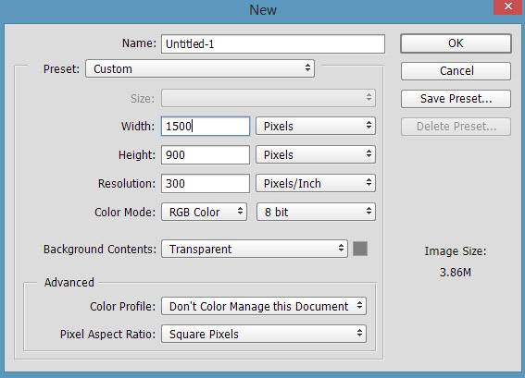The height and width of the screenshot is (378, 525).
Task: Open the Preset dropdown showing Custom
Action: (200, 68)
